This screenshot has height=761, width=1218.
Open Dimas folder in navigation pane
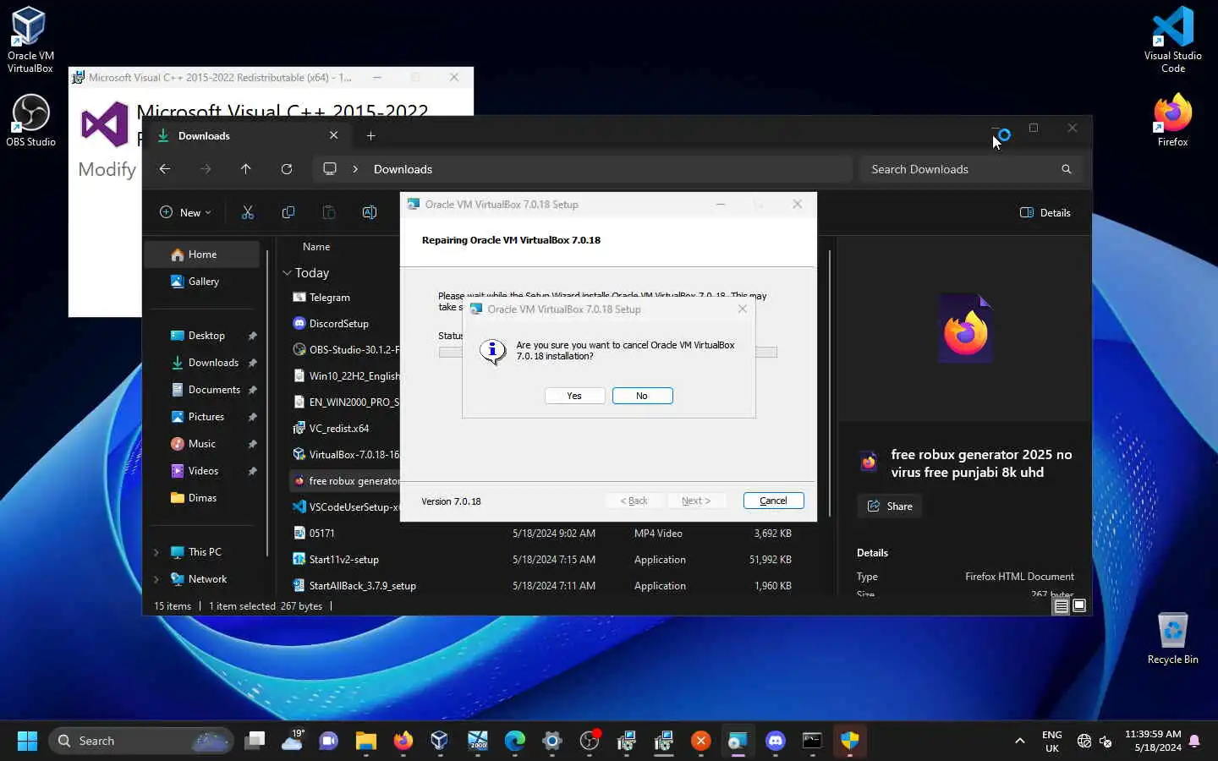[x=202, y=498]
